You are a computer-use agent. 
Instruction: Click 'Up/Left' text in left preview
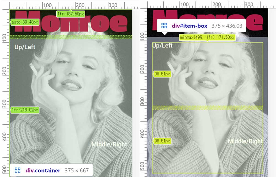tap(25, 47)
